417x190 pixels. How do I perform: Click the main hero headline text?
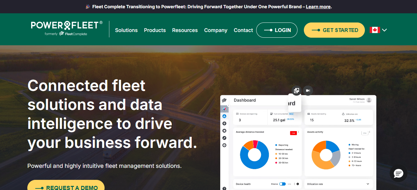pyautogui.click(x=112, y=114)
